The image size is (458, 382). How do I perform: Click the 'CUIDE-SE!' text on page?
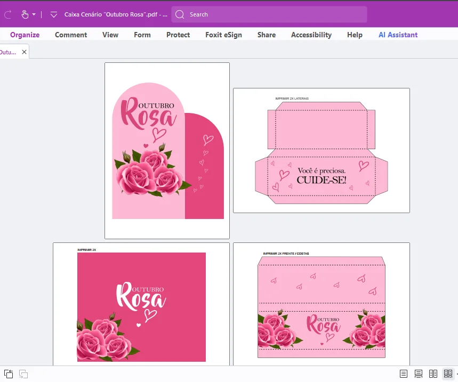[322, 180]
